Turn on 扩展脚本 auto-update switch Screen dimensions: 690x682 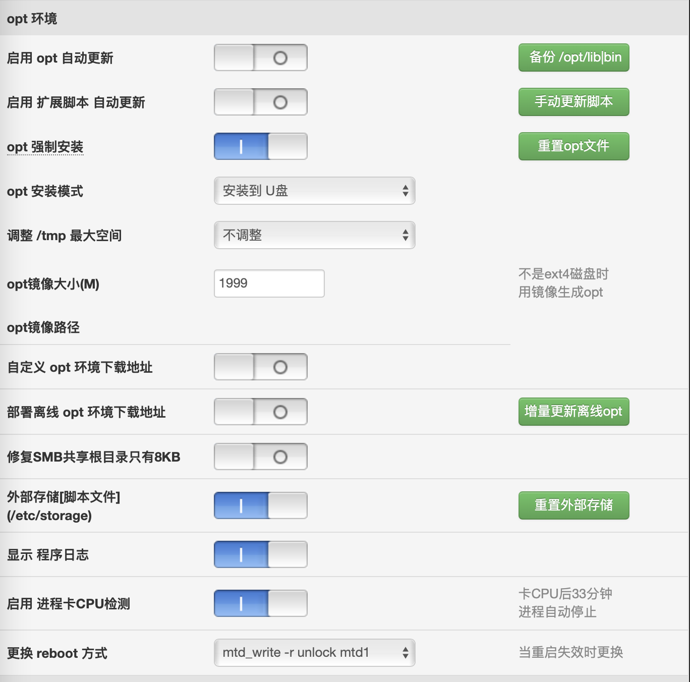tap(260, 102)
